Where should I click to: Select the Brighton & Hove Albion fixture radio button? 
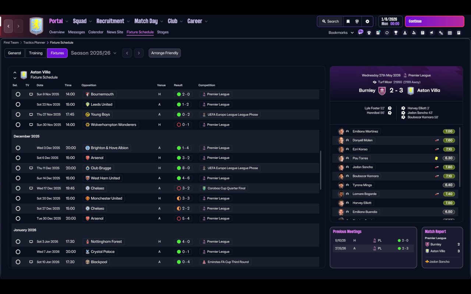click(x=18, y=148)
